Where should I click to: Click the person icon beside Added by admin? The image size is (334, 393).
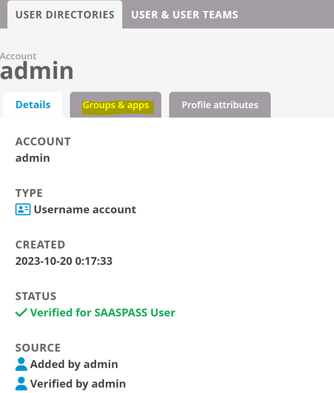point(21,364)
